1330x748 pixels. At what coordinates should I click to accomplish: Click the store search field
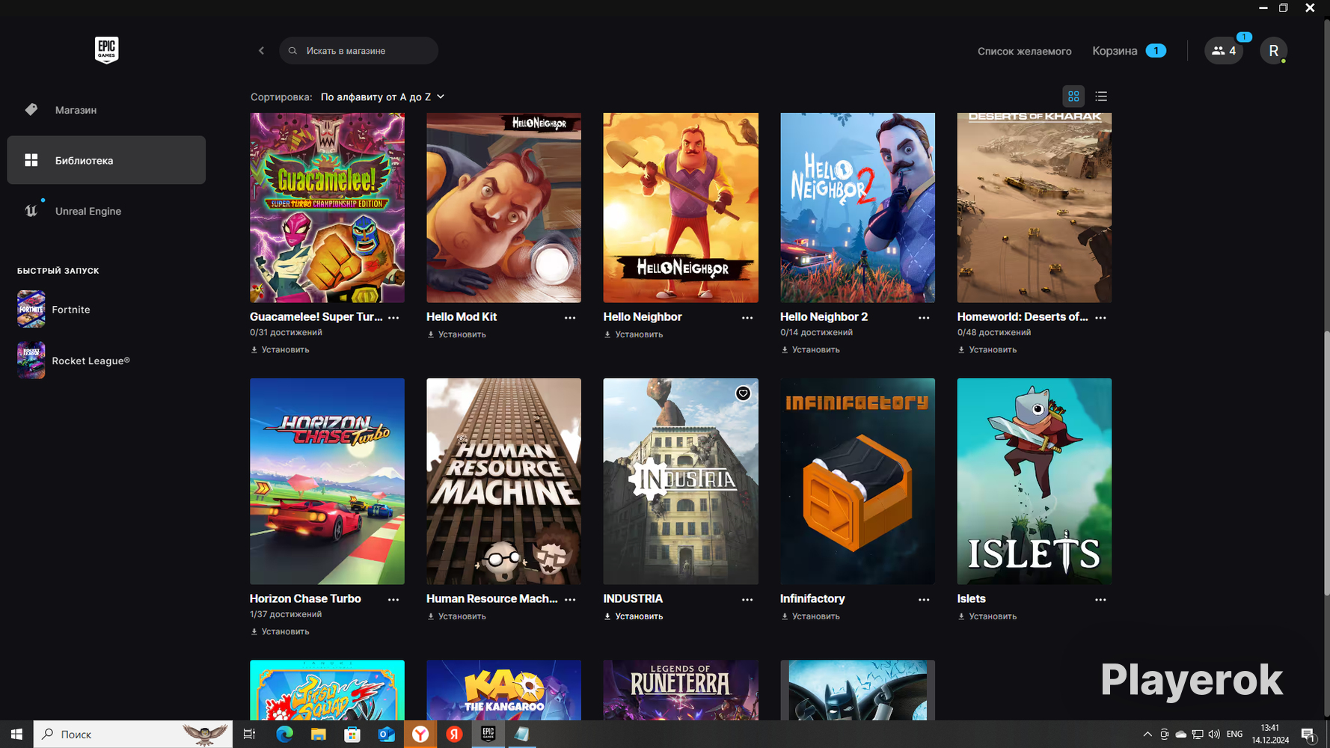click(x=358, y=51)
